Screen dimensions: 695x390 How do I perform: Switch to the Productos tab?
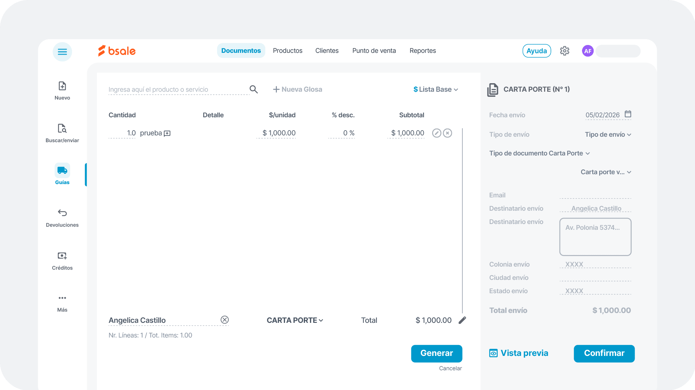click(x=287, y=51)
